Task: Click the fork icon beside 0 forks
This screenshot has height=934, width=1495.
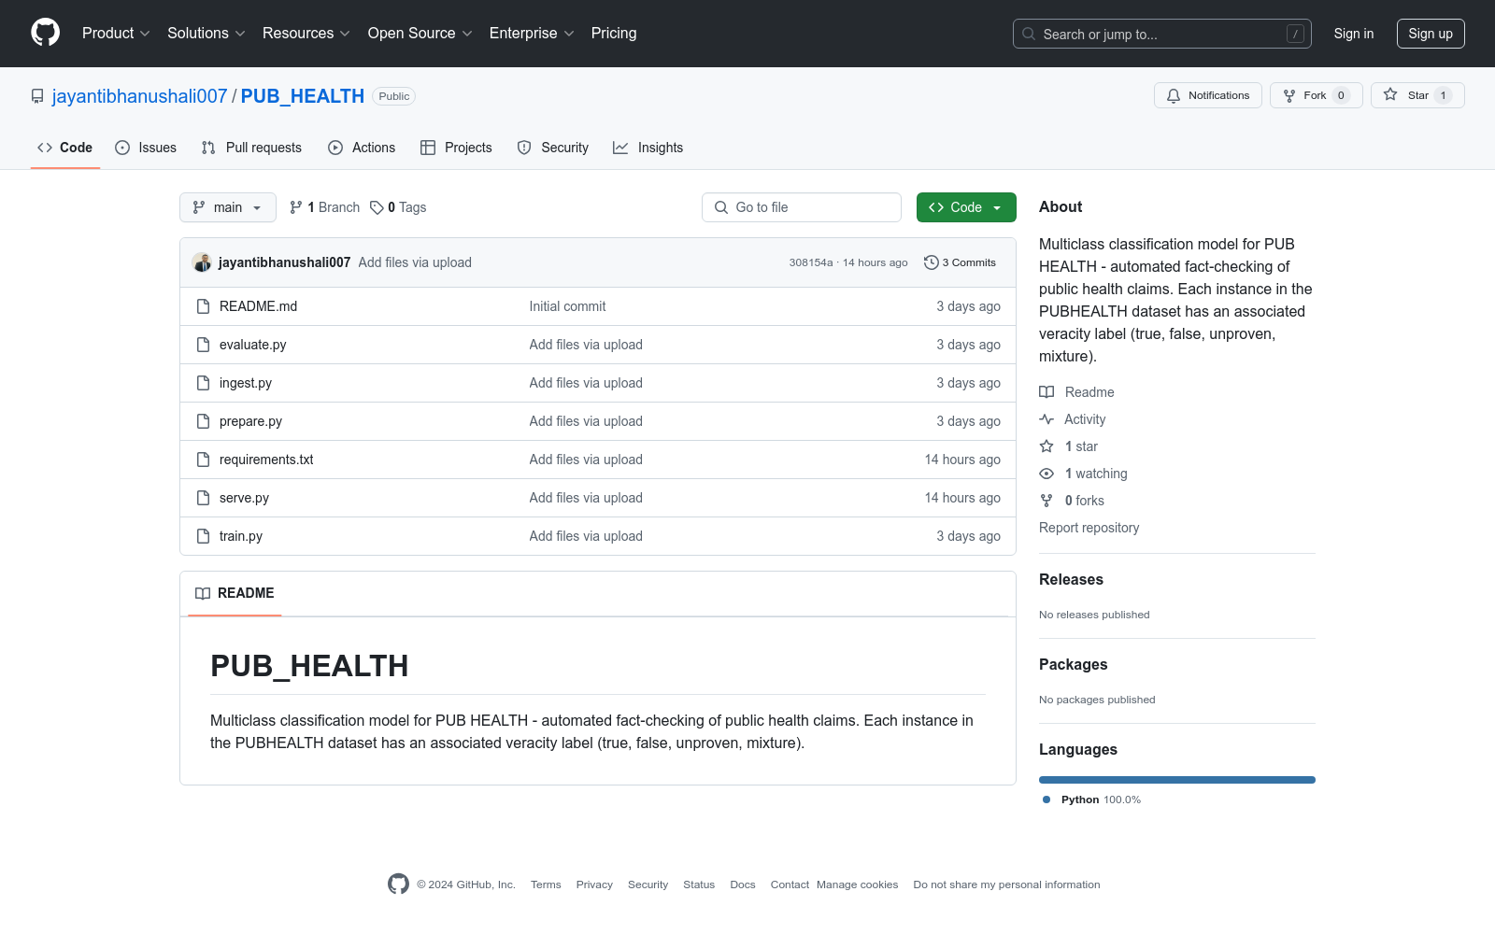Action: pos(1046,501)
